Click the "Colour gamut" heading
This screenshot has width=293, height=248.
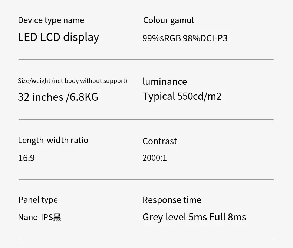(x=168, y=20)
